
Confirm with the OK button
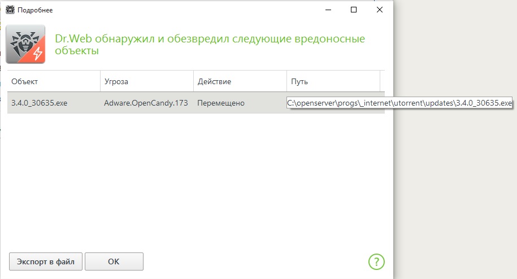coord(114,261)
